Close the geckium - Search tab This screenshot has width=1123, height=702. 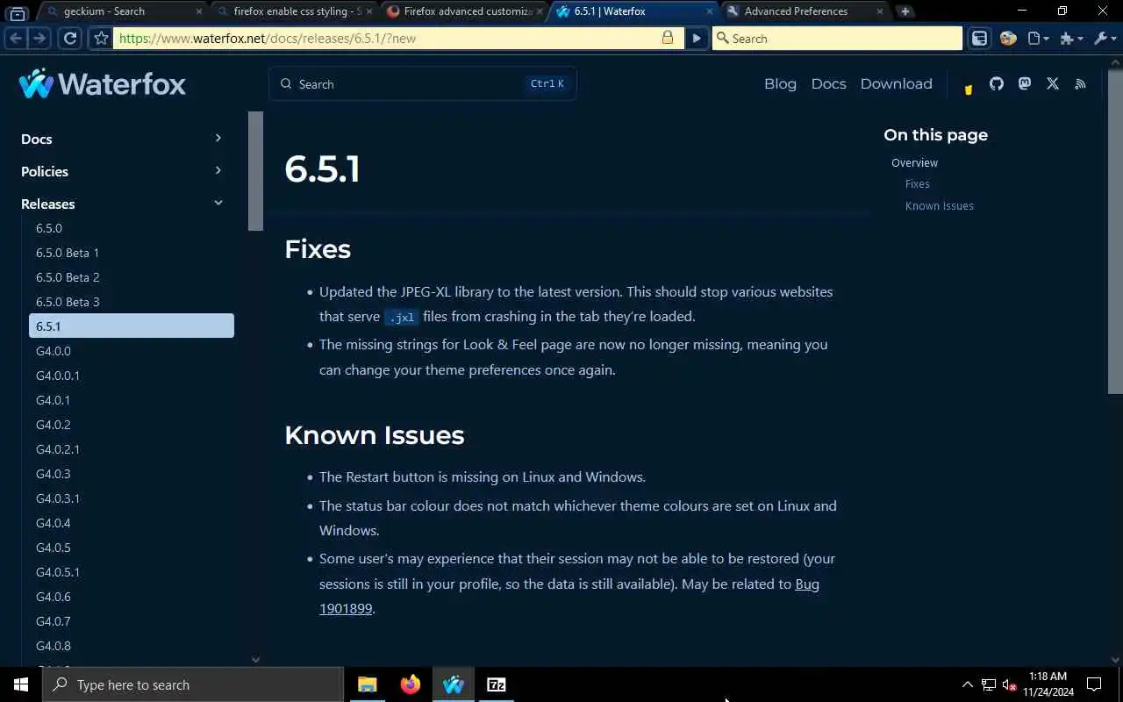198,11
